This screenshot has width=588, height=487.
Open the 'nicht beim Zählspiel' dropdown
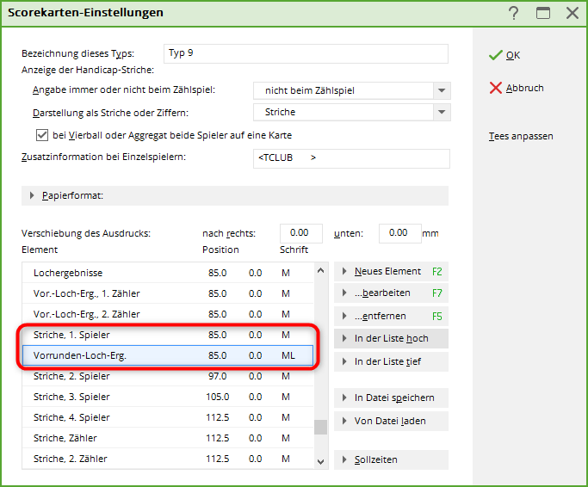pos(442,90)
